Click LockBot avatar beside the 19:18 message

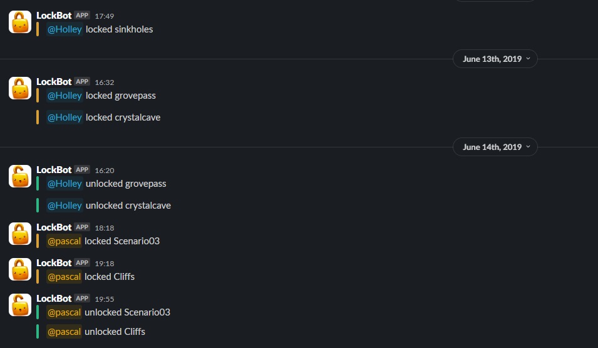click(x=20, y=269)
